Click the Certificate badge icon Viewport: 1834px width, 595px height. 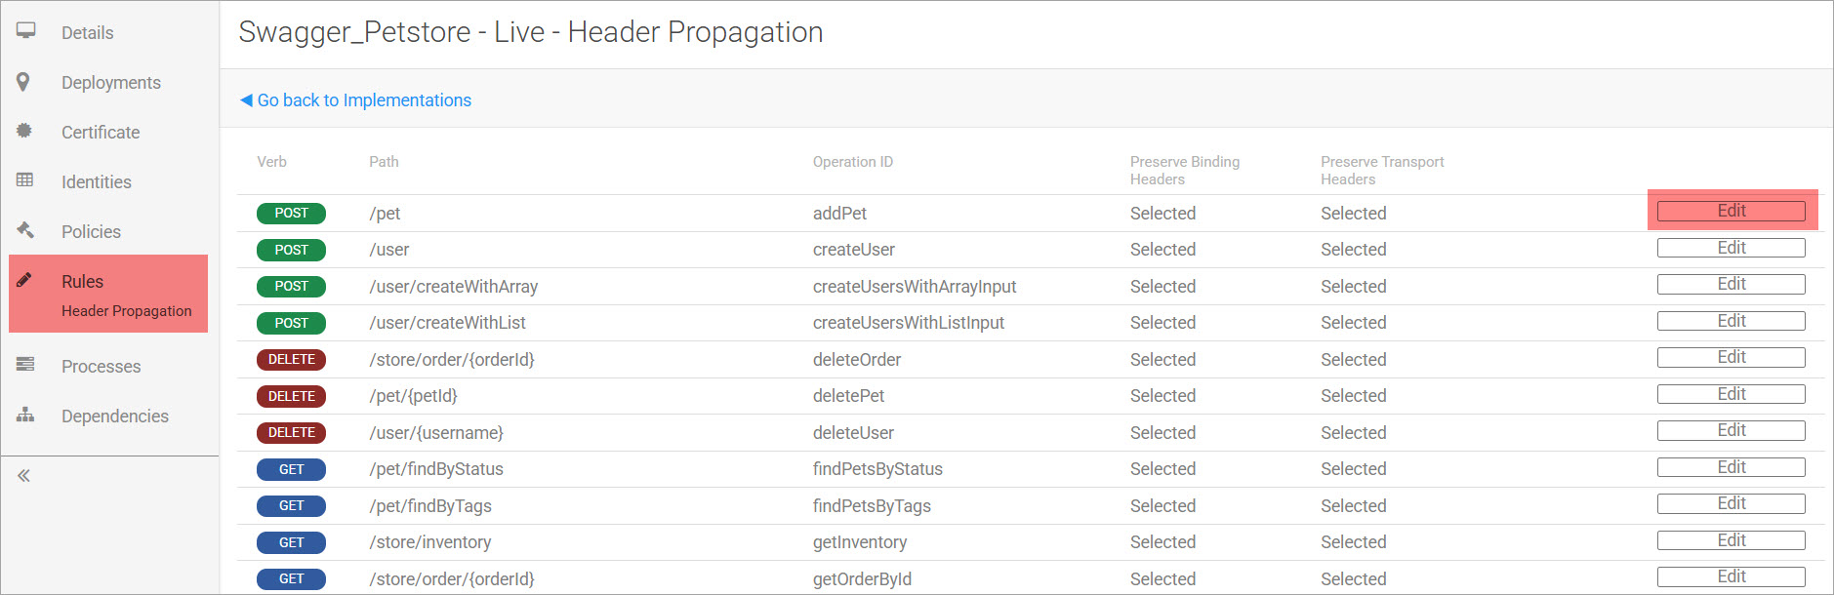24,131
